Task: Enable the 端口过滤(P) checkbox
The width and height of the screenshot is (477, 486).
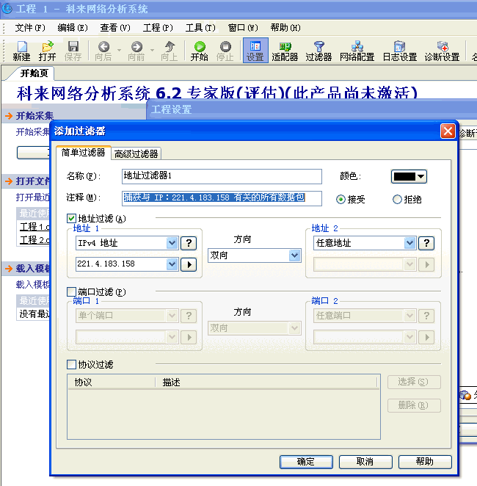Action: (x=71, y=291)
